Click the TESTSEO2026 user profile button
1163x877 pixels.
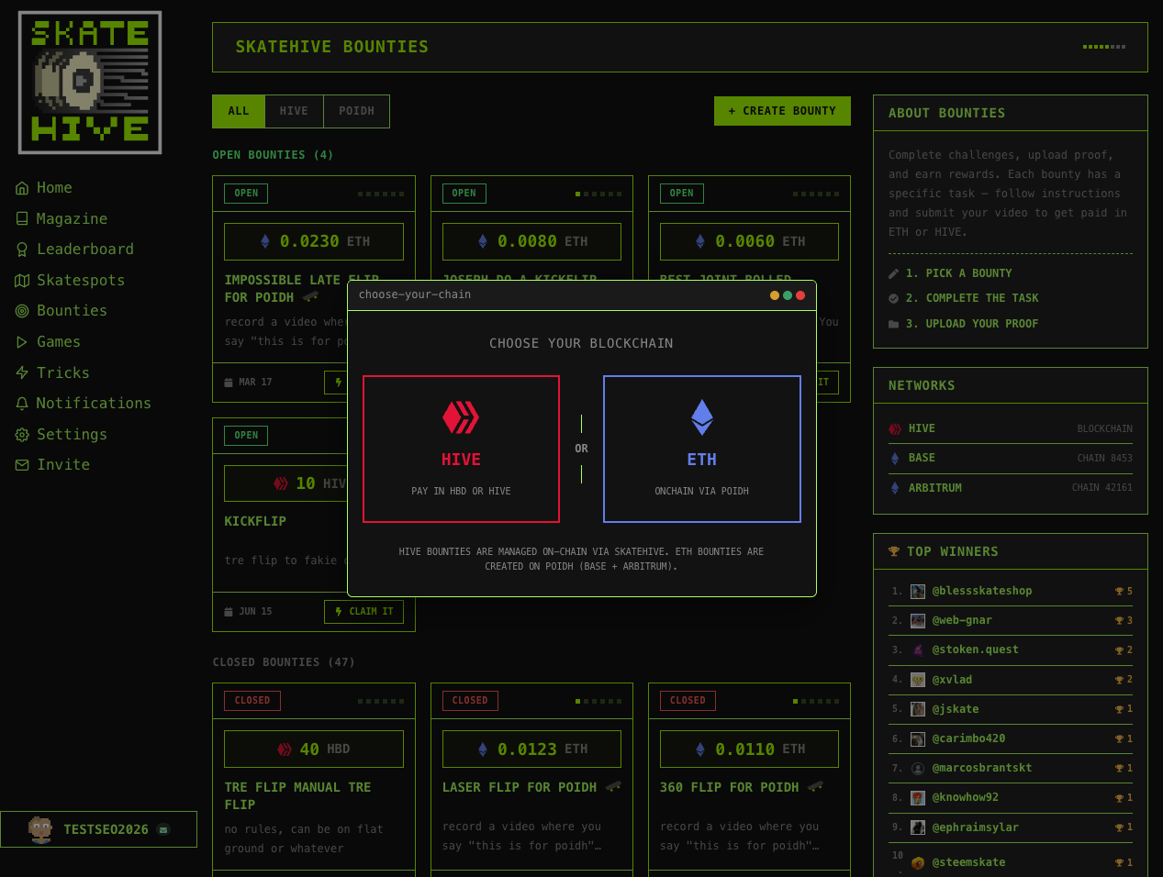(x=98, y=829)
